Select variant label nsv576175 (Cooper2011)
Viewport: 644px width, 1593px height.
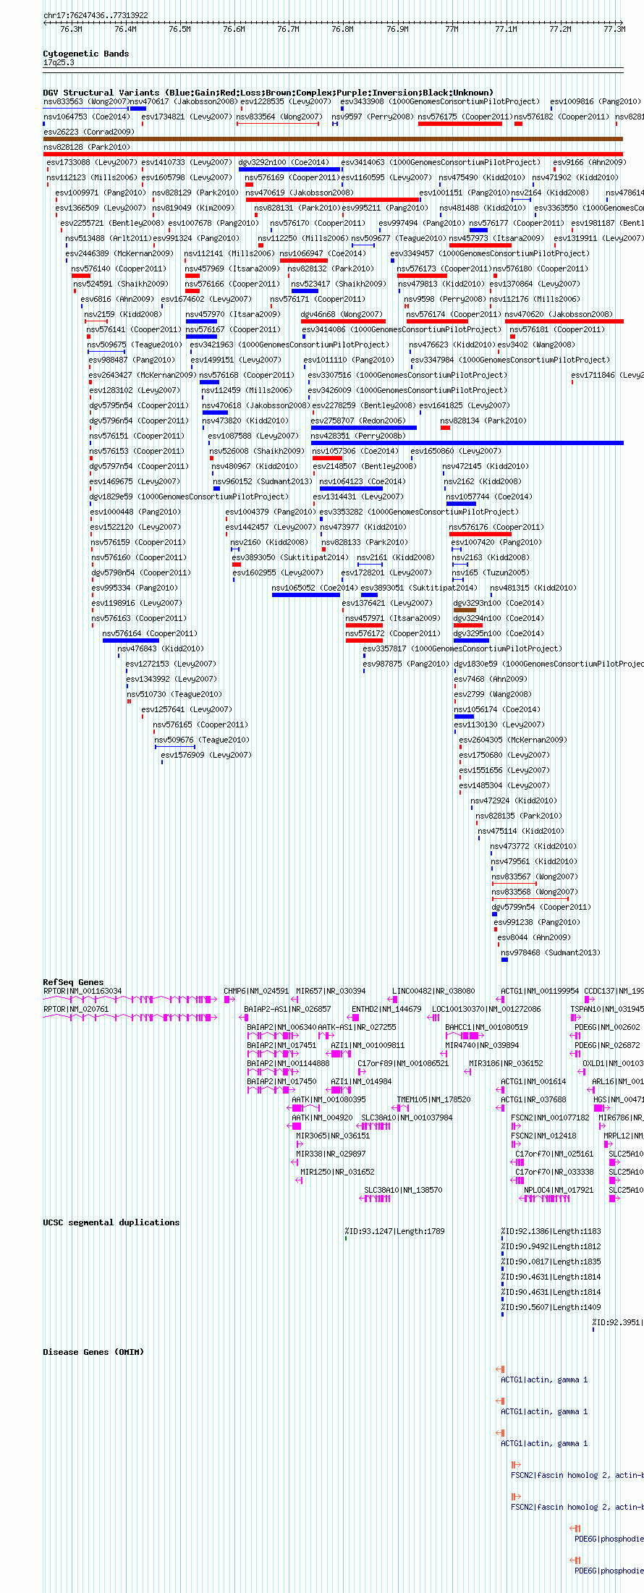pyautogui.click(x=465, y=117)
